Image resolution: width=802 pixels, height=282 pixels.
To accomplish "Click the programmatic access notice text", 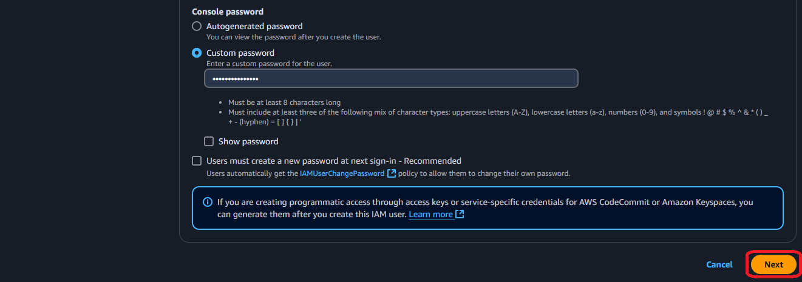I will (485, 203).
